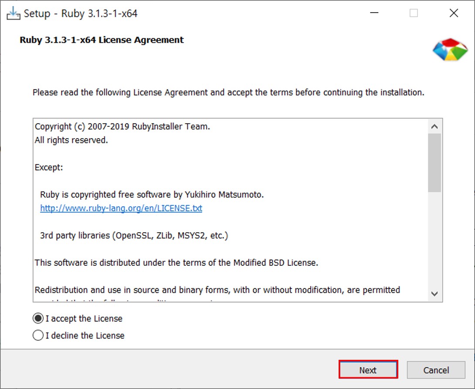This screenshot has width=475, height=389.
Task: Select I decline the License
Action: (78, 335)
